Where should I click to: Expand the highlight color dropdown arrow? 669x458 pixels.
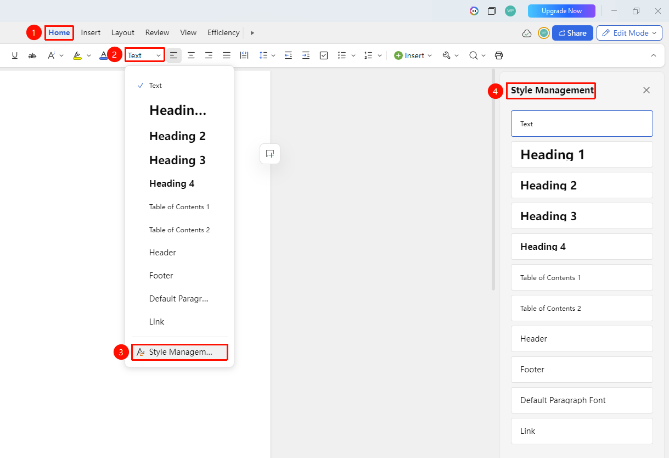pyautogui.click(x=89, y=55)
